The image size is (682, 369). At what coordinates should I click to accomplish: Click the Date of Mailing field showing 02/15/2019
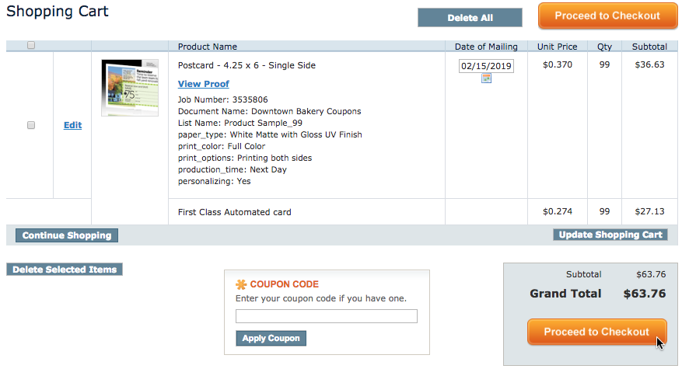point(486,66)
